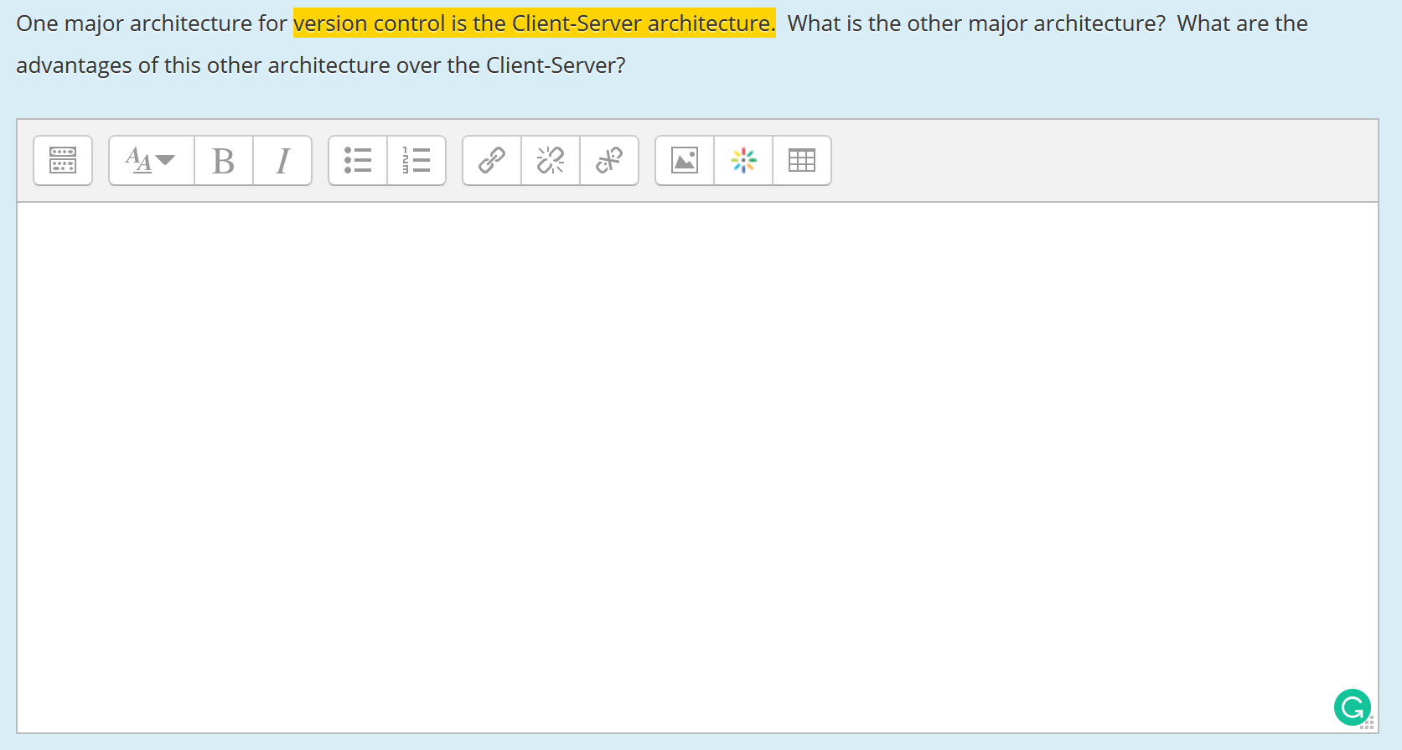
Task: Click the text 'advantages of this other architecture over the Client-Server?'
Action: click(321, 65)
